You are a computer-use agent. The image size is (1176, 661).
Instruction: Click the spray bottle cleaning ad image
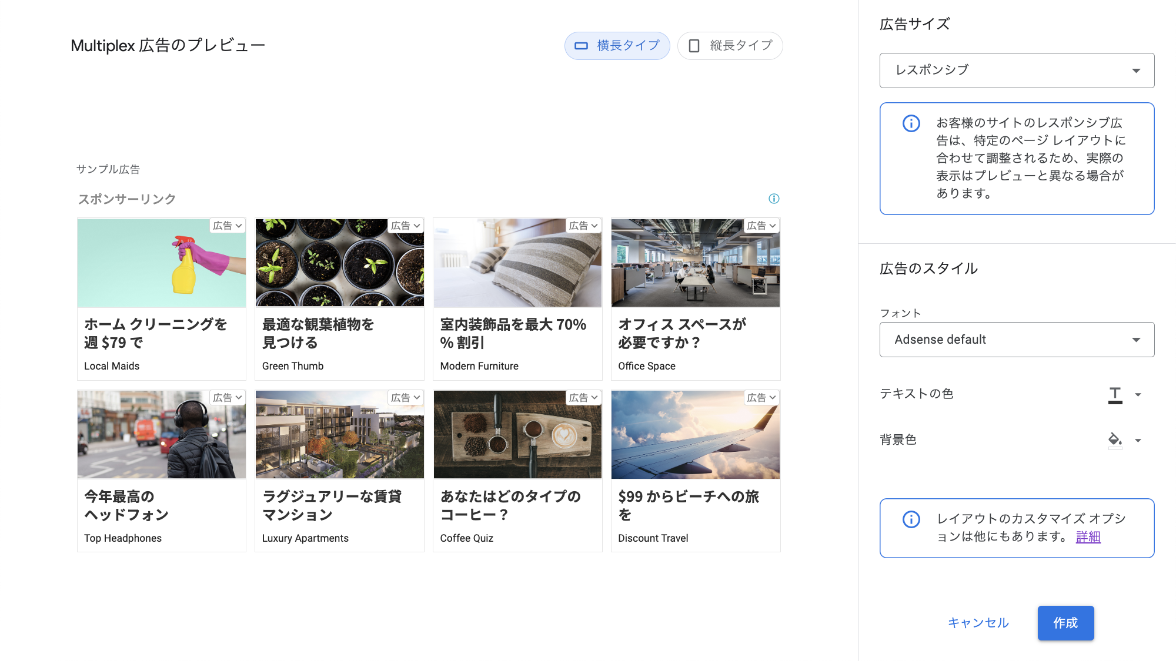coord(162,263)
